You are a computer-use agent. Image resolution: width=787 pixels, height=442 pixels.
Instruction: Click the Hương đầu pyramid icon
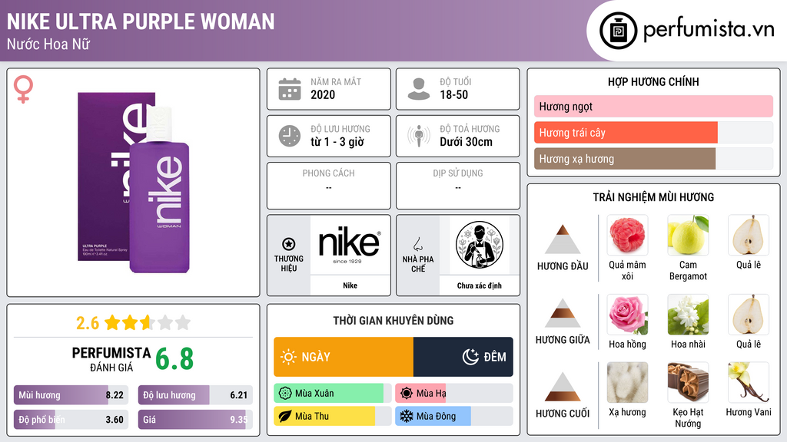pyautogui.click(x=563, y=239)
